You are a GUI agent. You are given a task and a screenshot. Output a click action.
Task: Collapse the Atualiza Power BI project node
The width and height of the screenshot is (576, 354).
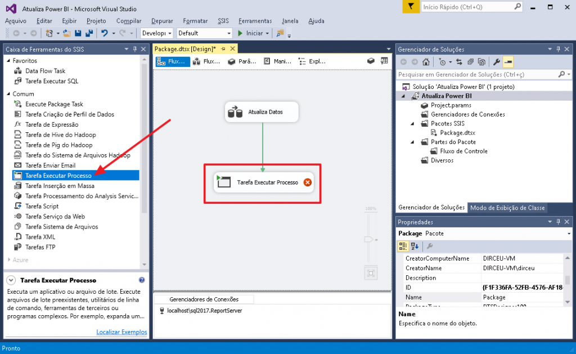pyautogui.click(x=403, y=96)
